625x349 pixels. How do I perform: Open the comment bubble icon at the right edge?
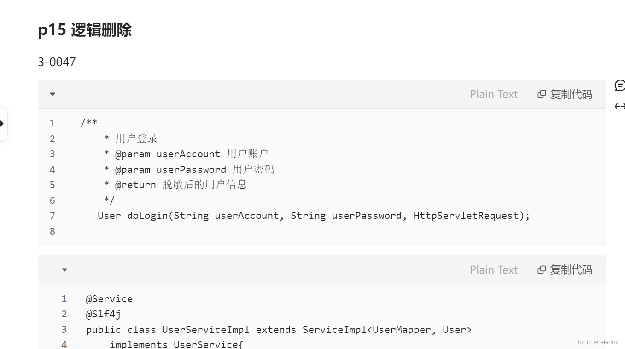pos(620,85)
